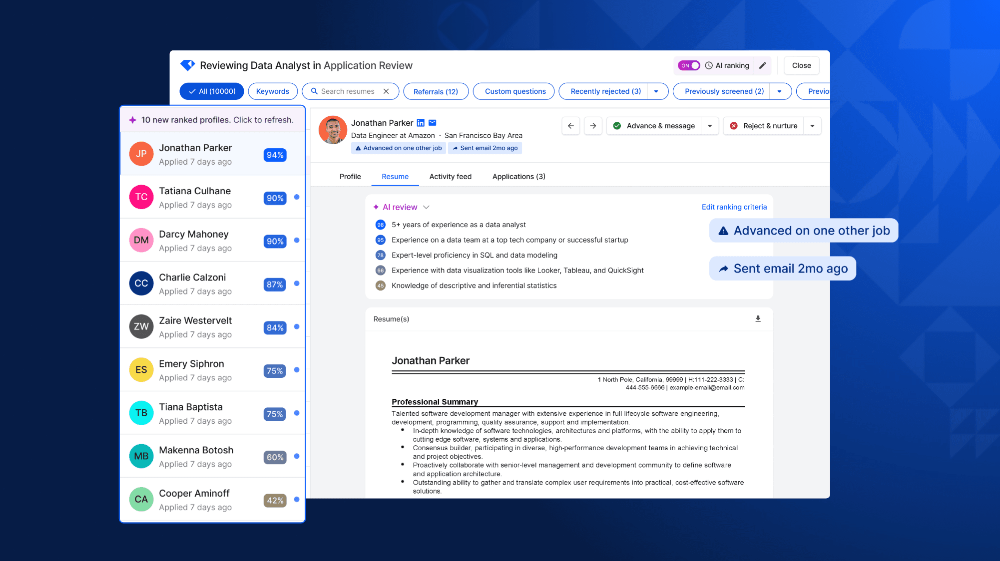Click the magnifier icon in Search resumes
Viewport: 1000px width, 561px height.
click(x=314, y=91)
